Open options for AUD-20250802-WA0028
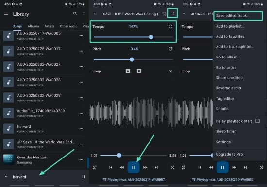This screenshot has width=267, height=187. coord(81,82)
